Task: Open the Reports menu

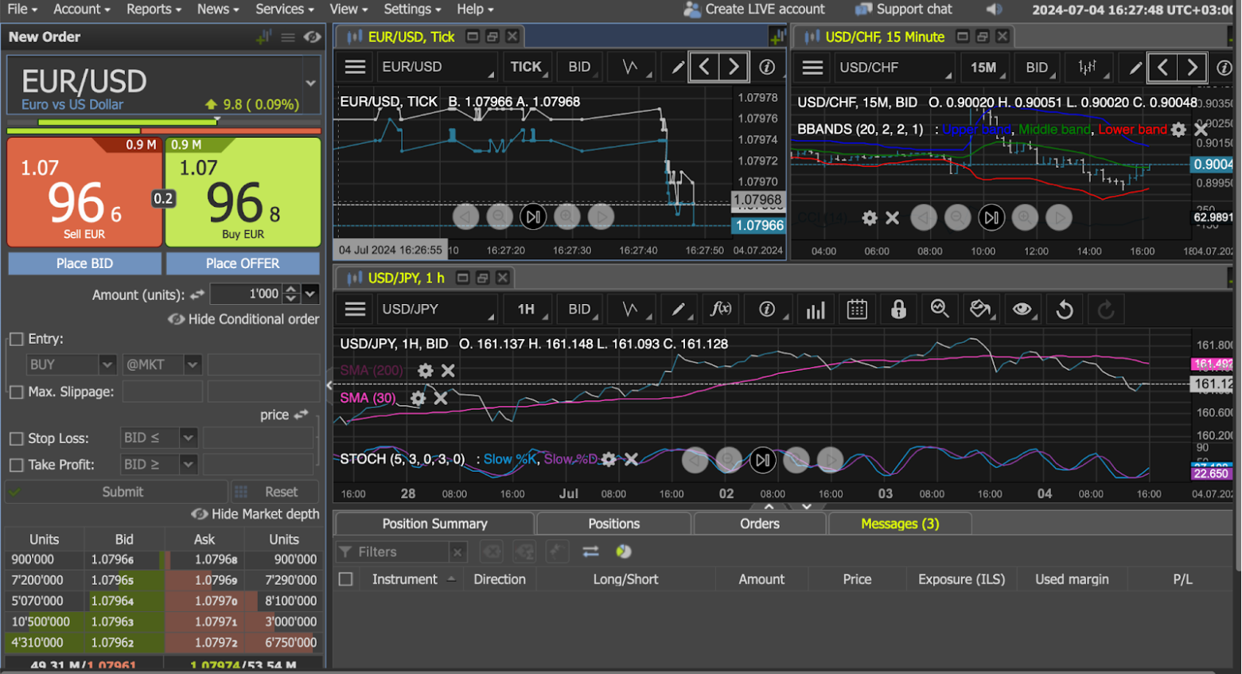Action: (x=154, y=10)
